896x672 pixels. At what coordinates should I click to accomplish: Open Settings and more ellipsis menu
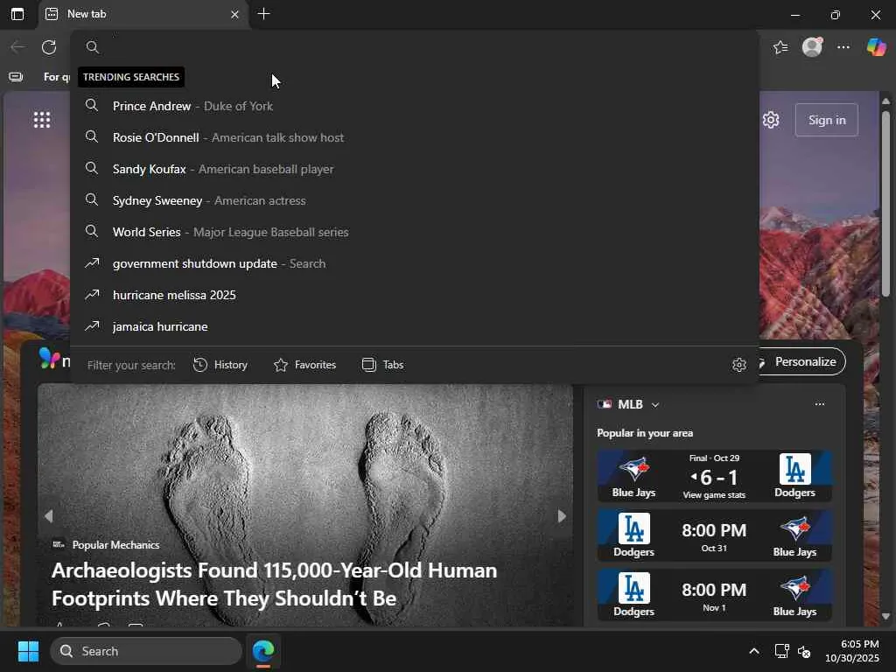click(x=843, y=47)
